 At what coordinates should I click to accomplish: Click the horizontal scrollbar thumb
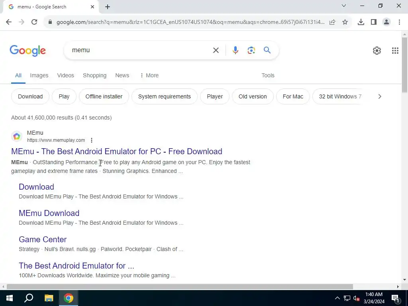coord(180,287)
